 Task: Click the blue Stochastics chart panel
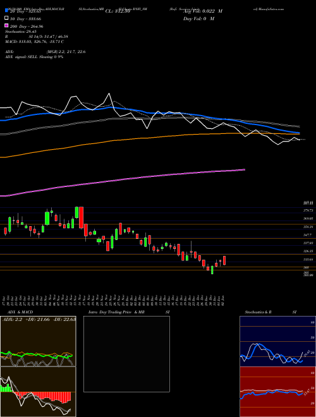(277, 341)
